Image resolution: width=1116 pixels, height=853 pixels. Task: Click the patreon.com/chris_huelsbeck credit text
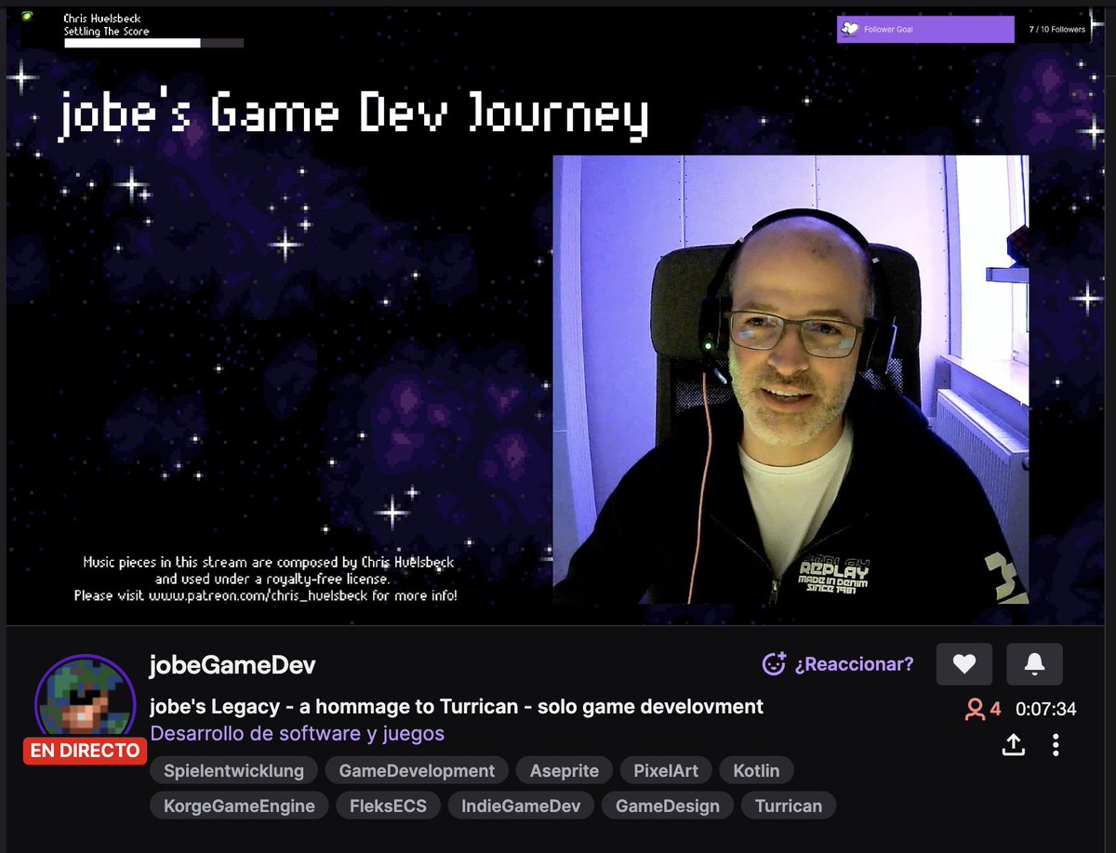pos(266,595)
